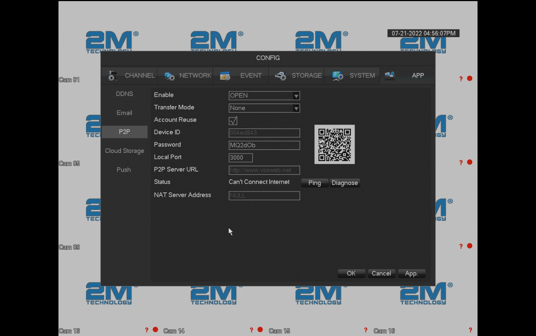
Task: Click the Network monitor icon
Action: pyautogui.click(x=169, y=76)
